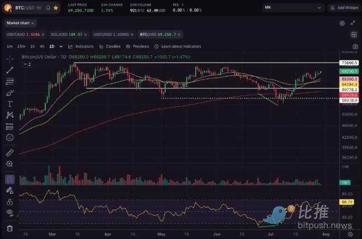This screenshot has width=362, height=239.
Task: Expand the timeframe interval dropdown chevron
Action: point(61,46)
